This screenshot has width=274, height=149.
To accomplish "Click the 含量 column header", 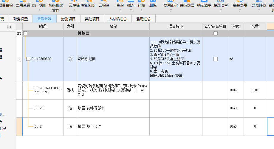I will coord(255,27).
